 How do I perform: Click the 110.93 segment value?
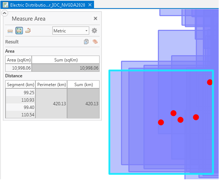point(20,100)
